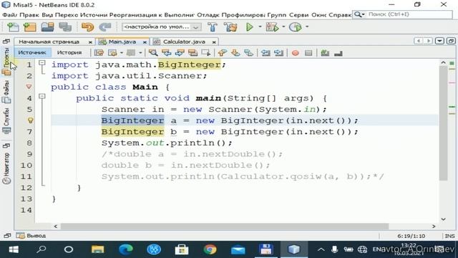458x258 pixels.
Task: Open the Вид menu
Action: click(x=47, y=14)
